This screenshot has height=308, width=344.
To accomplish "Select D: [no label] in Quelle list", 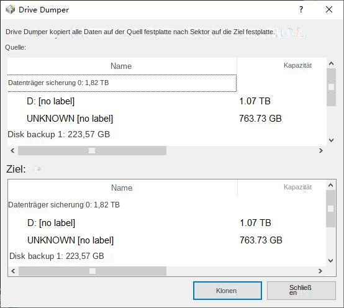I will point(51,101).
